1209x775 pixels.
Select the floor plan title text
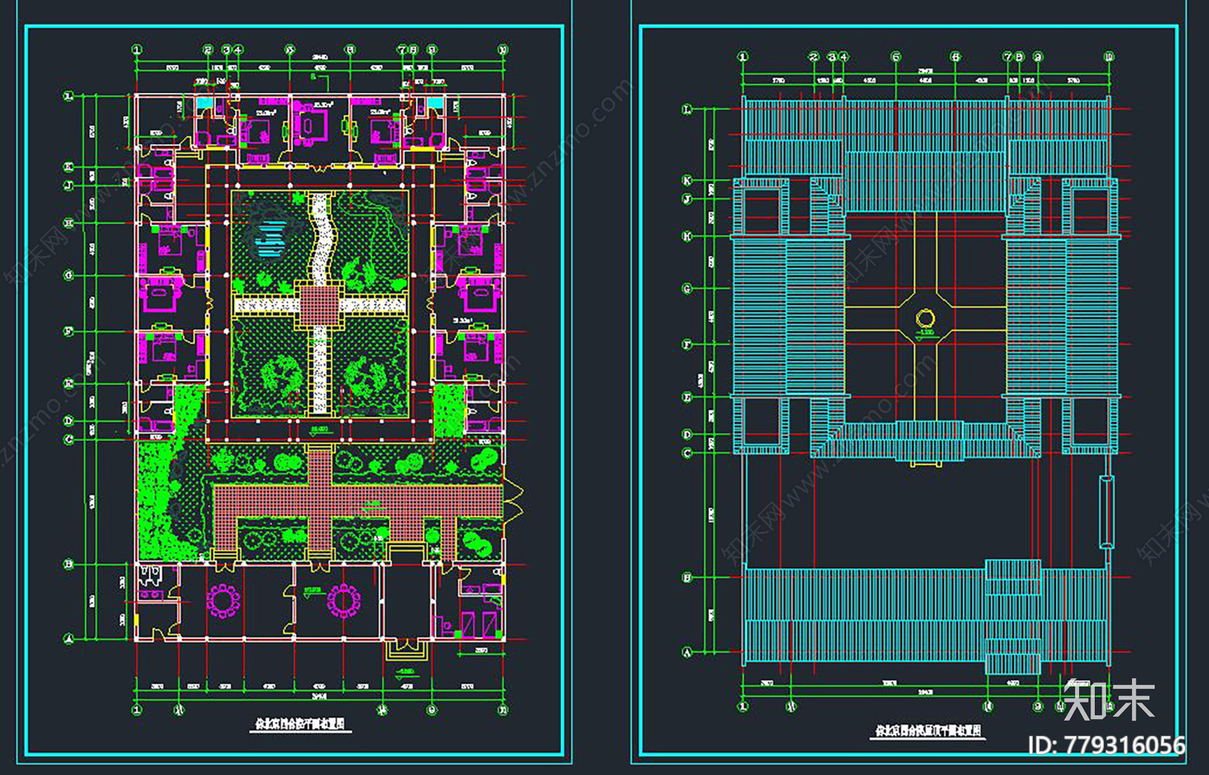pos(299,724)
